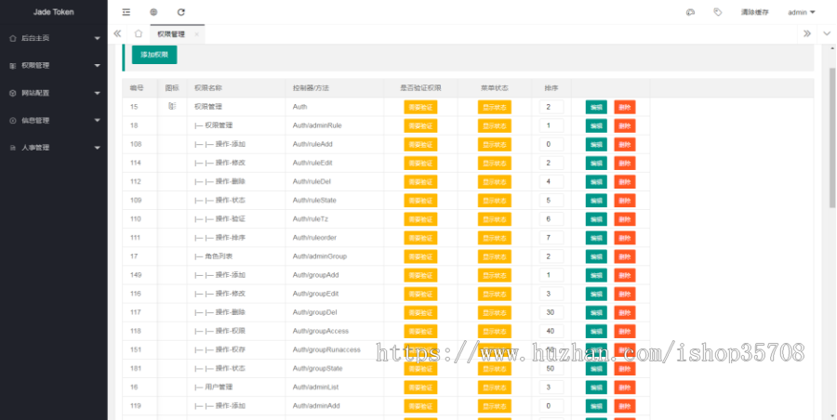Expand the 网站配置 sidebar menu
This screenshot has width=837, height=420.
[53, 93]
